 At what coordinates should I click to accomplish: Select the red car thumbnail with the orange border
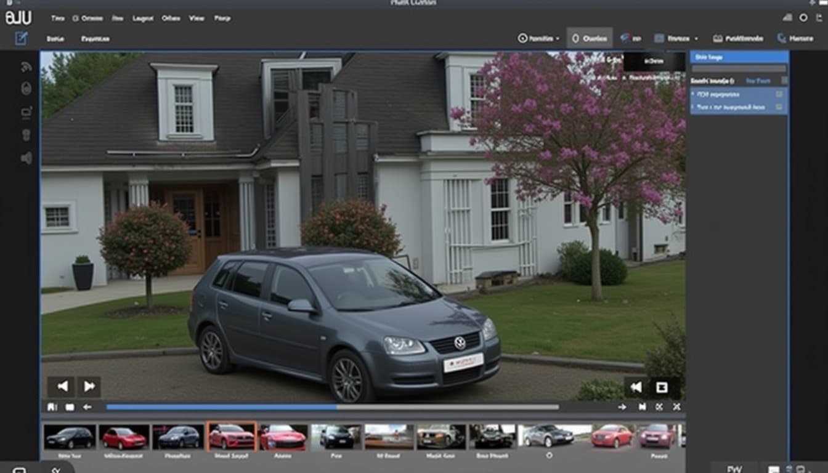(232, 437)
